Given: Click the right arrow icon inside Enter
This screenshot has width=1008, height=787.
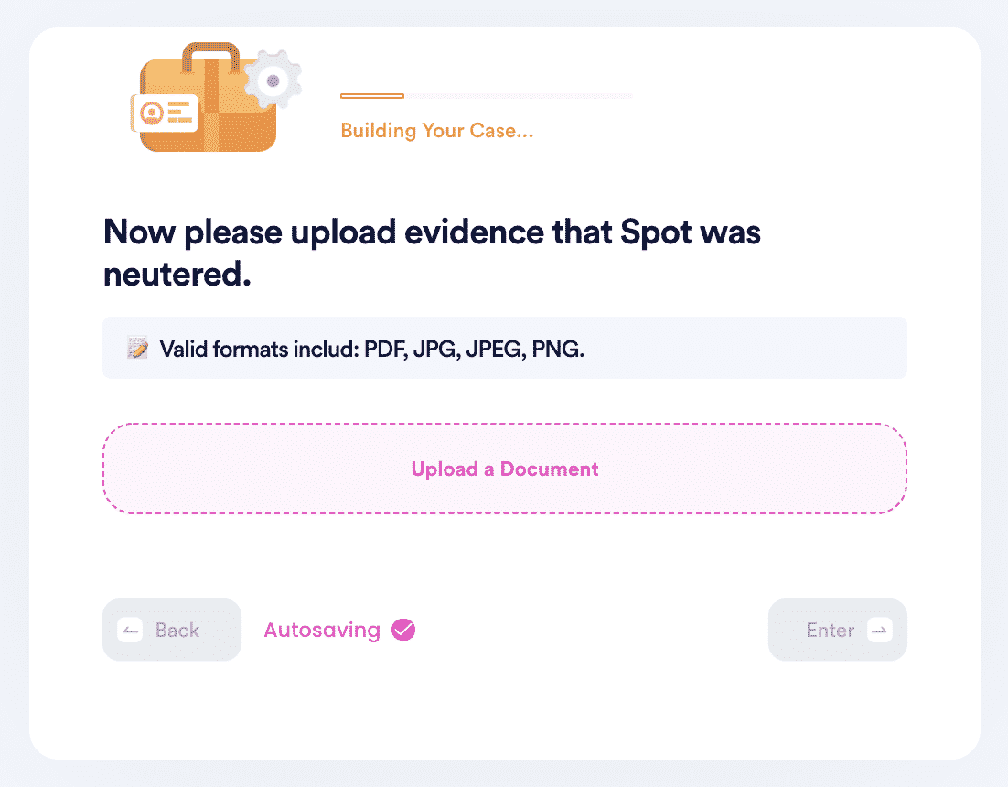Looking at the screenshot, I should click(879, 631).
